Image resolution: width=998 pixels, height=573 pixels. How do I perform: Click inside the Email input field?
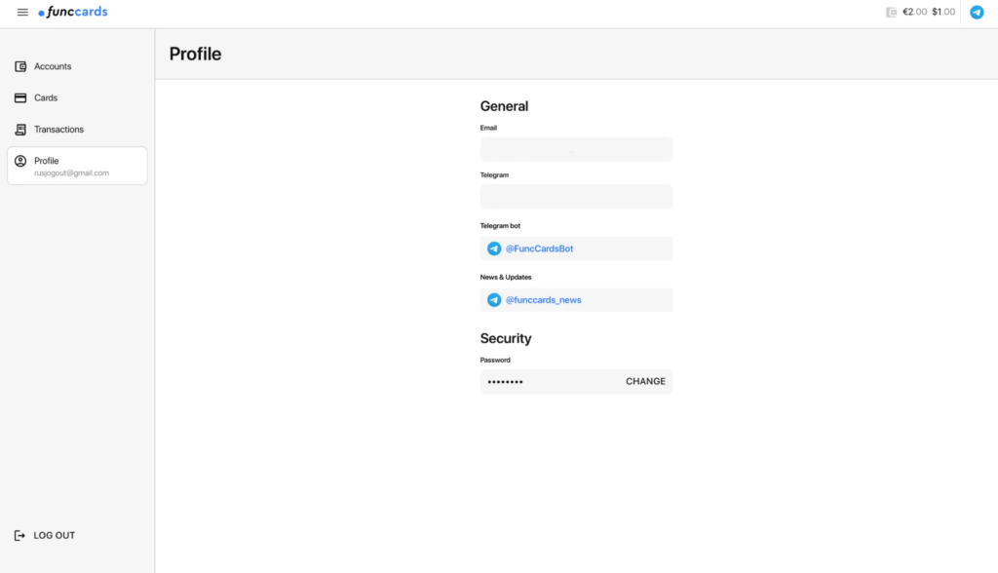pos(576,149)
